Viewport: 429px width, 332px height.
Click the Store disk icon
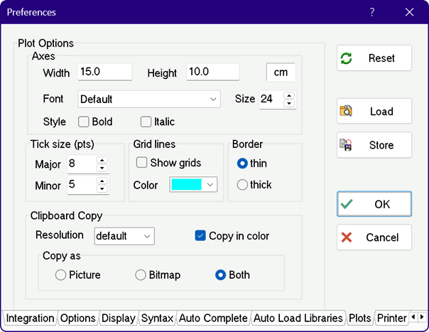coord(347,145)
